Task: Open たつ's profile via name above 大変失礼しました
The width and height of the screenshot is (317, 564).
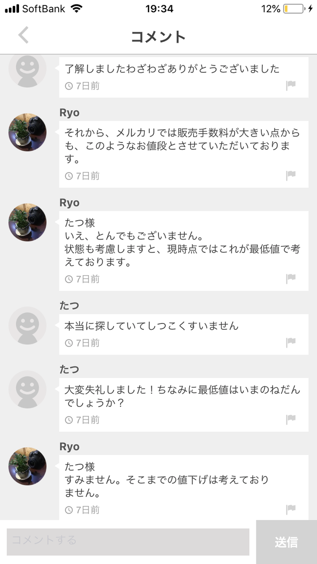Action: point(69,369)
